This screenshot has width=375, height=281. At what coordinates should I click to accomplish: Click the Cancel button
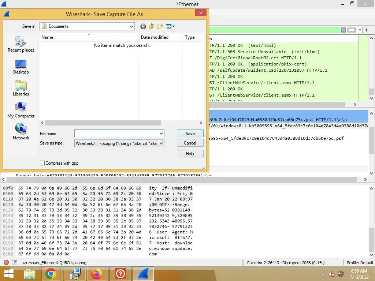pyautogui.click(x=190, y=143)
